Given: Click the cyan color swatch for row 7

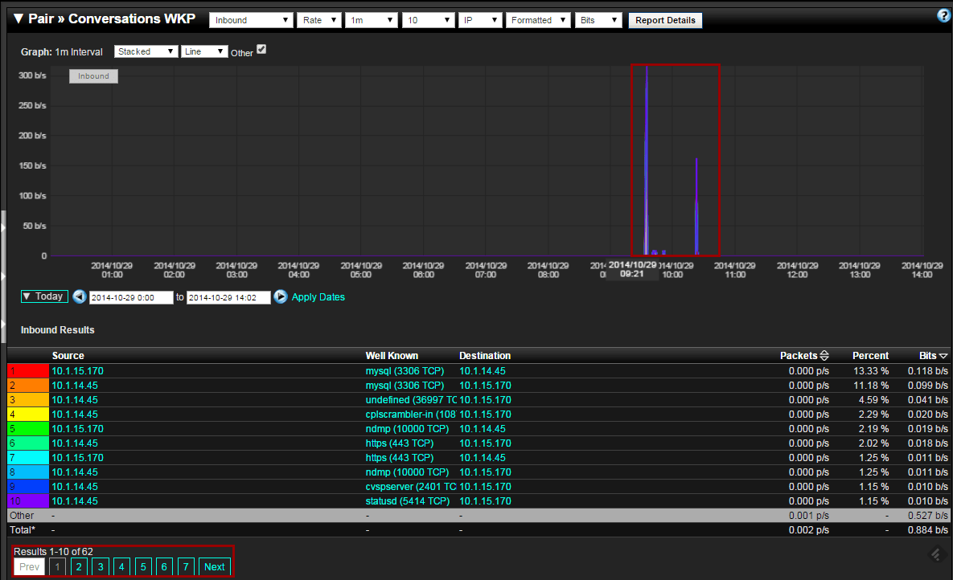Looking at the screenshot, I should coord(28,457).
